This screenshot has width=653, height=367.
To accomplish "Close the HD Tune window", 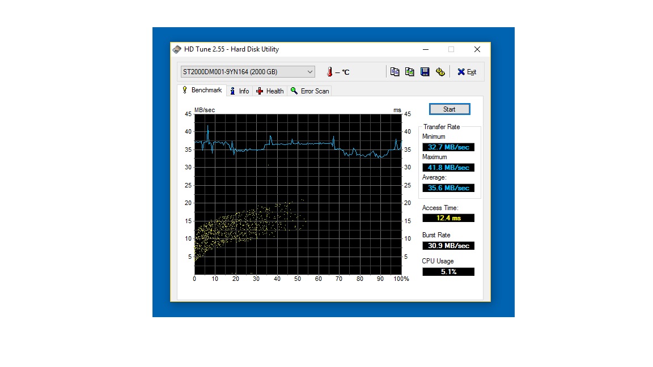I will point(477,49).
